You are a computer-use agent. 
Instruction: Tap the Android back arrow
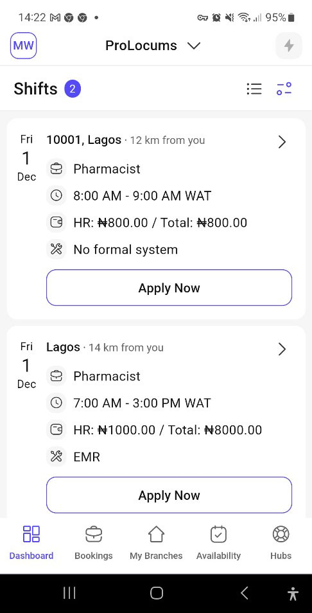(245, 593)
